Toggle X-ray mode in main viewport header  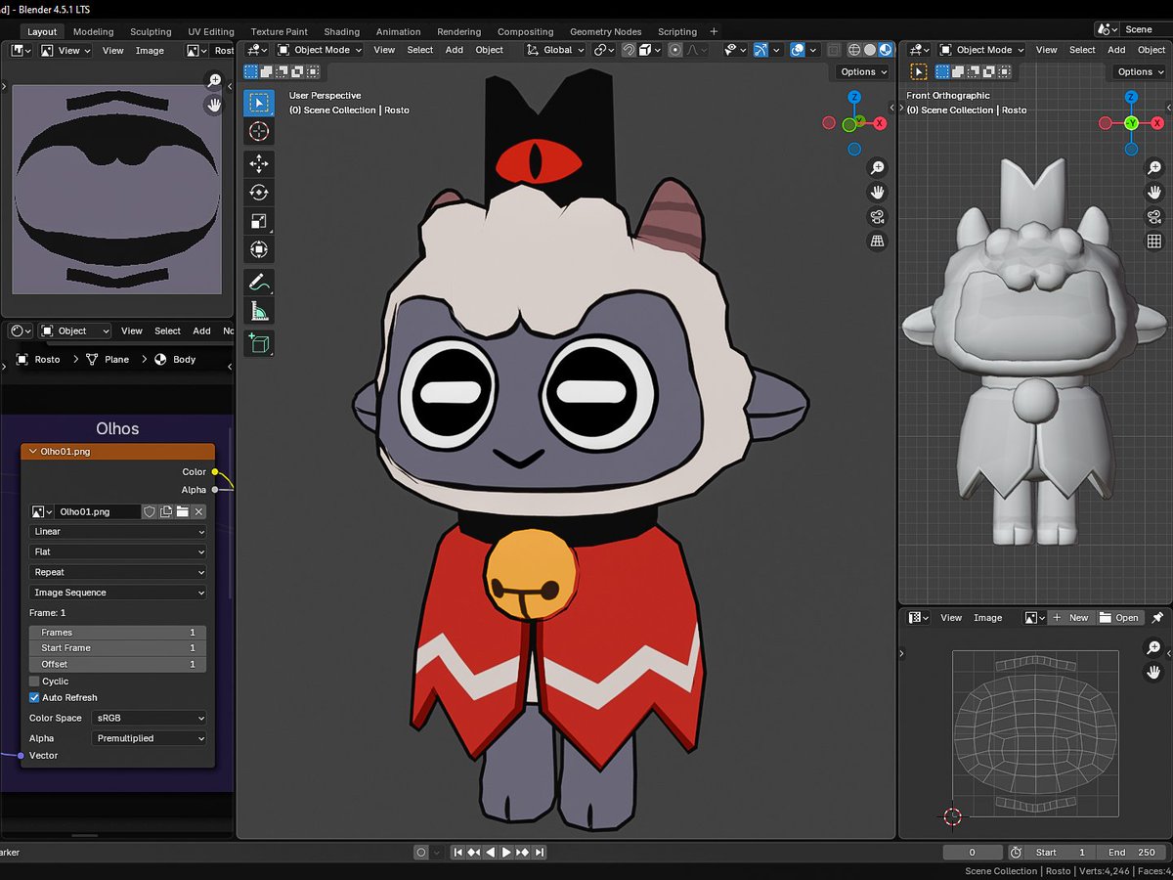click(x=833, y=50)
